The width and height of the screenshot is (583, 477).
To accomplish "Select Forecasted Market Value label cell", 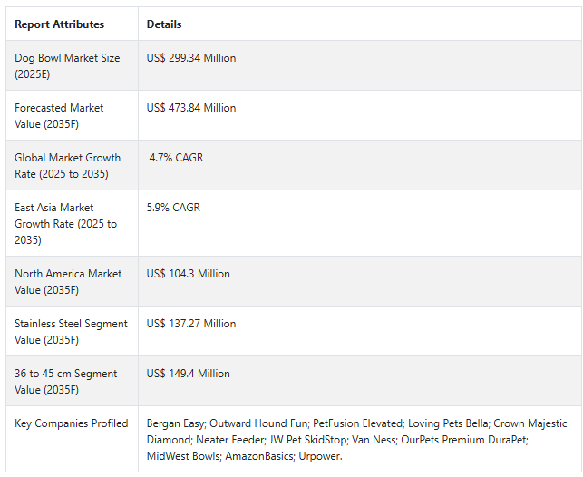I will click(59, 116).
